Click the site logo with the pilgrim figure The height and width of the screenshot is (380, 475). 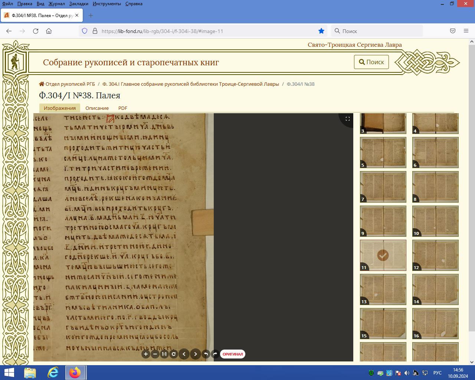click(15, 62)
